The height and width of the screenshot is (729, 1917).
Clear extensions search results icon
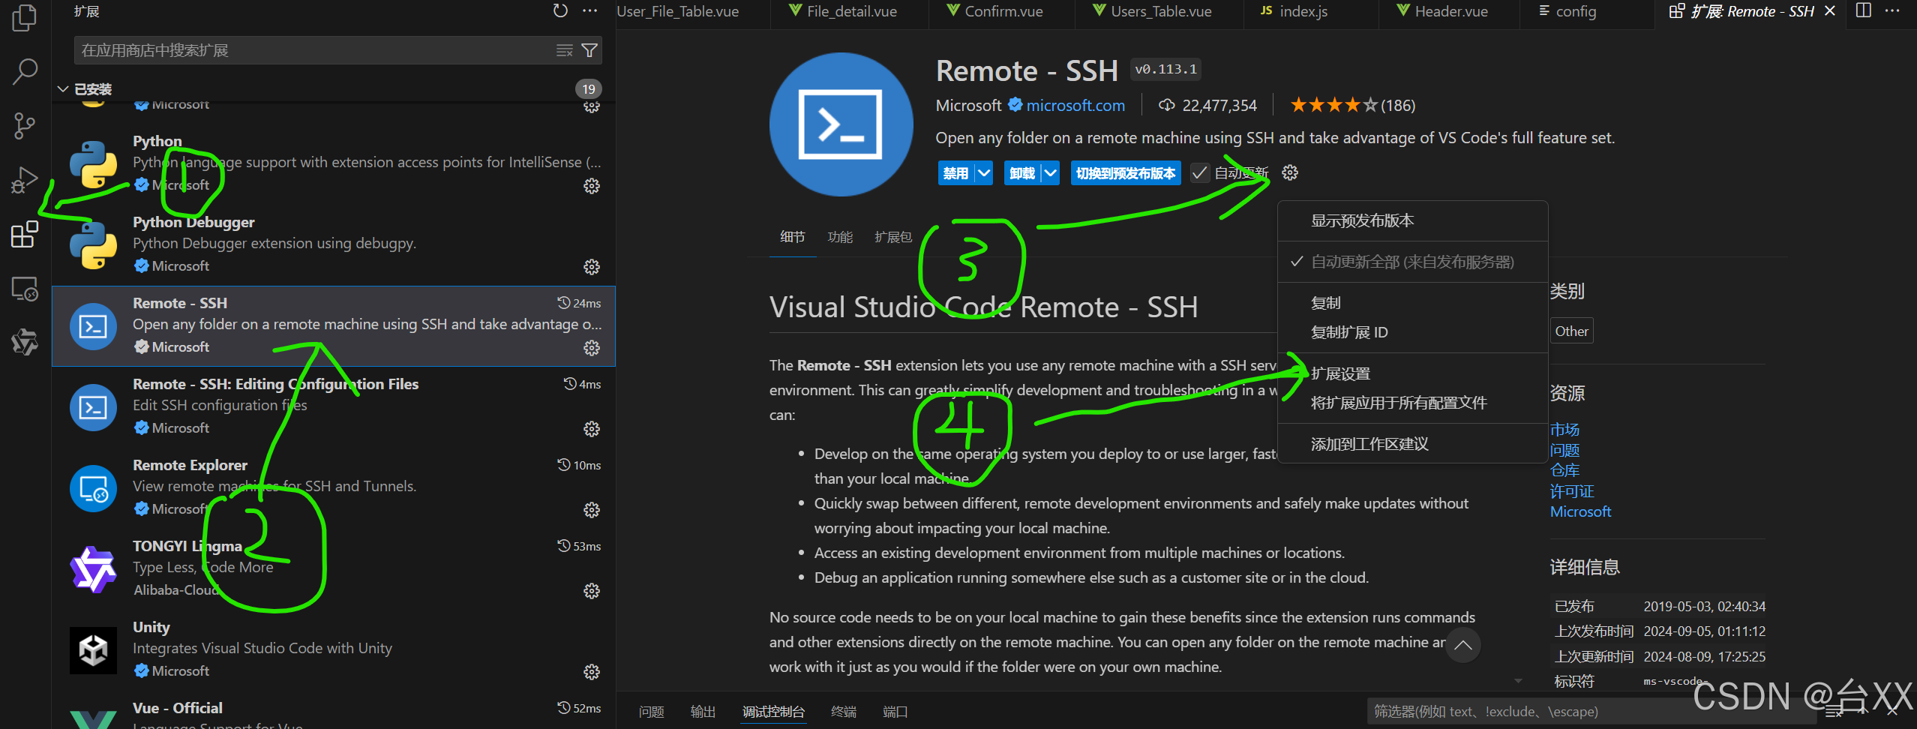click(x=565, y=50)
